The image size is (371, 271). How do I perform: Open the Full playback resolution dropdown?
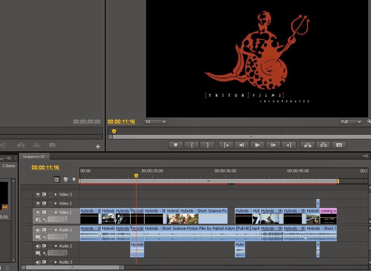(x=351, y=122)
